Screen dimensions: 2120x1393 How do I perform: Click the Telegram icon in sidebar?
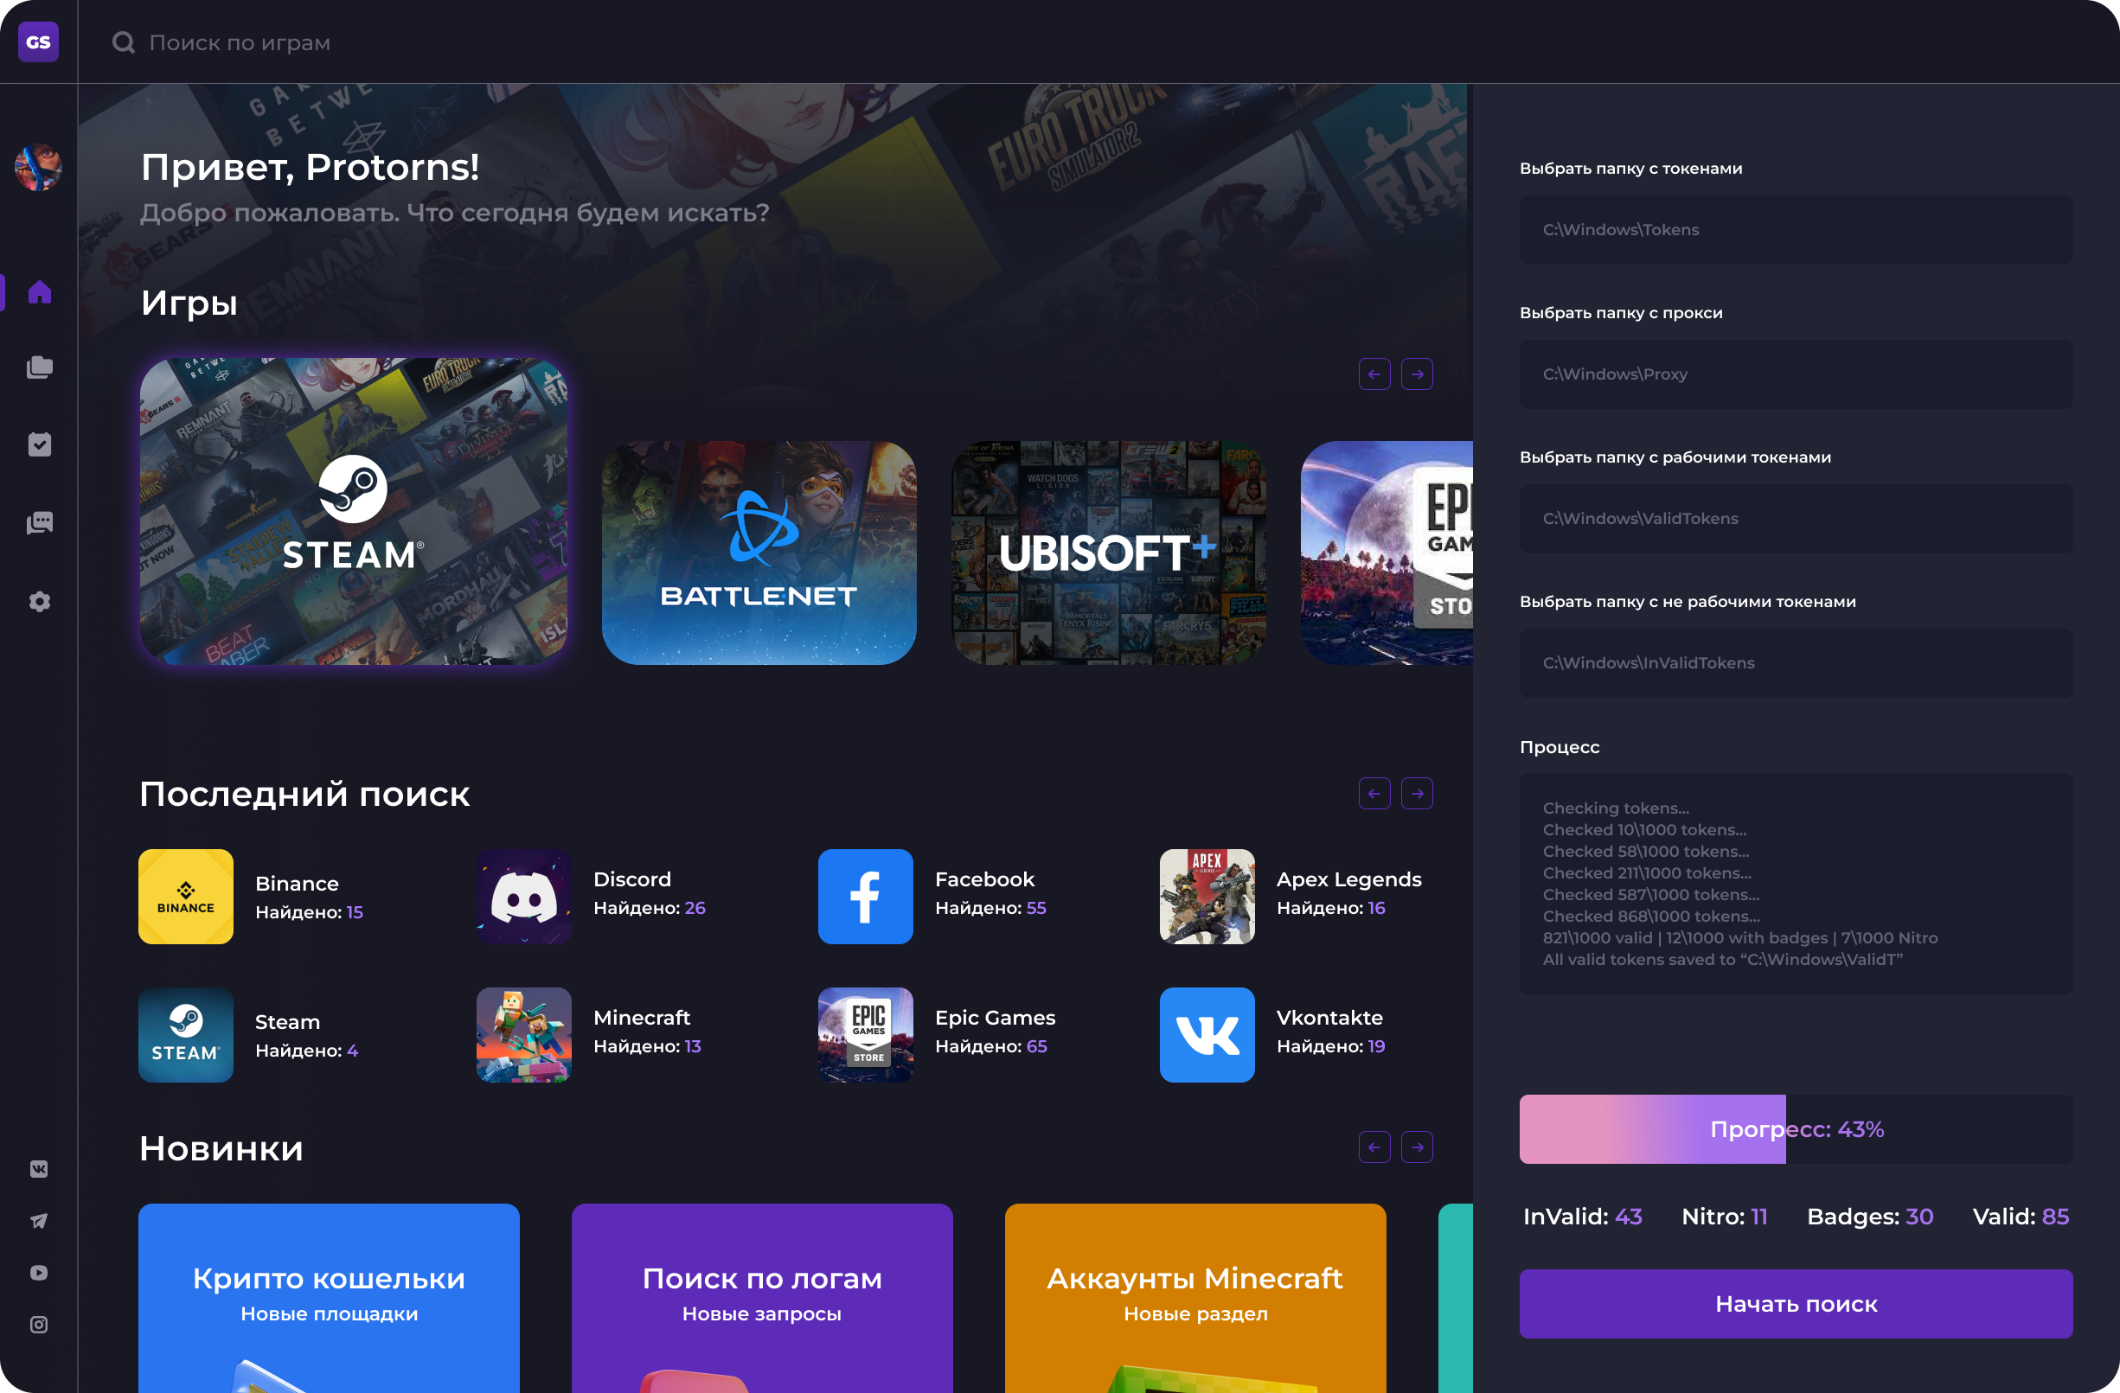[39, 1220]
